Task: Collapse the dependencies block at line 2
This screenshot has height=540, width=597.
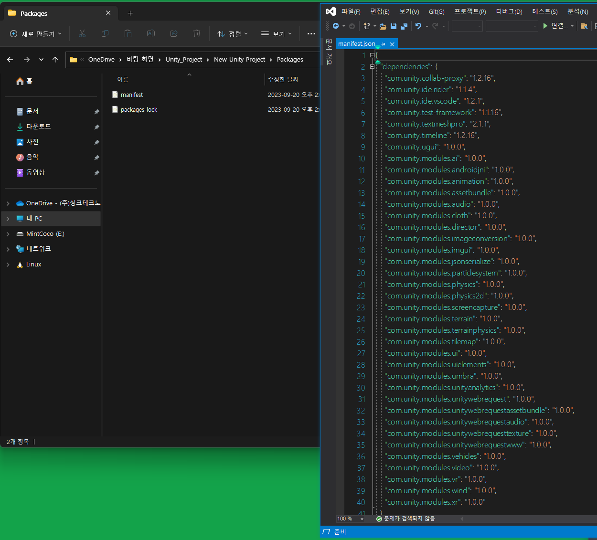Action: click(x=372, y=67)
